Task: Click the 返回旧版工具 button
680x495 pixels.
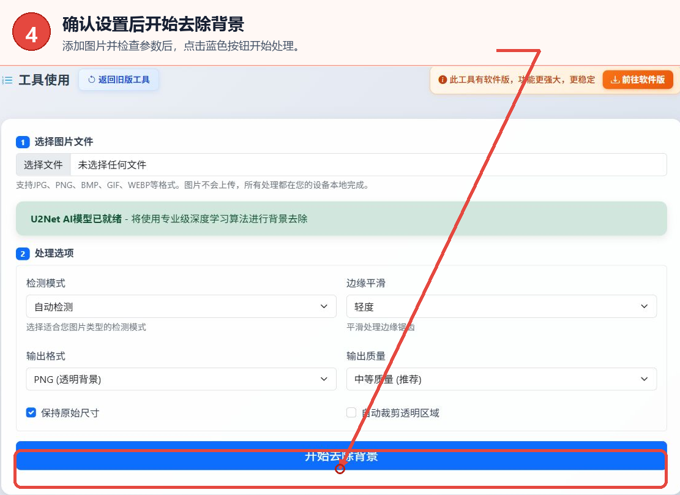Action: click(x=119, y=80)
